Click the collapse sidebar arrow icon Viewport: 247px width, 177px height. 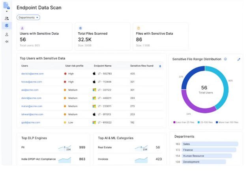coord(7,41)
